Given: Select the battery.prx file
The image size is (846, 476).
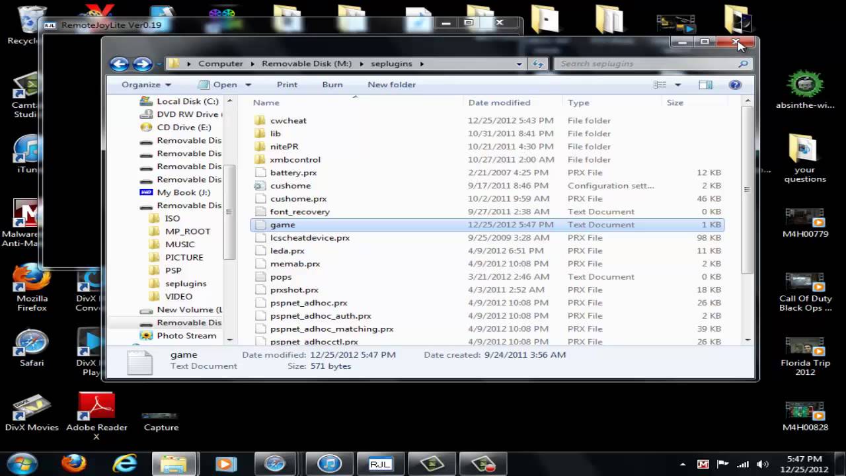Looking at the screenshot, I should pyautogui.click(x=293, y=173).
